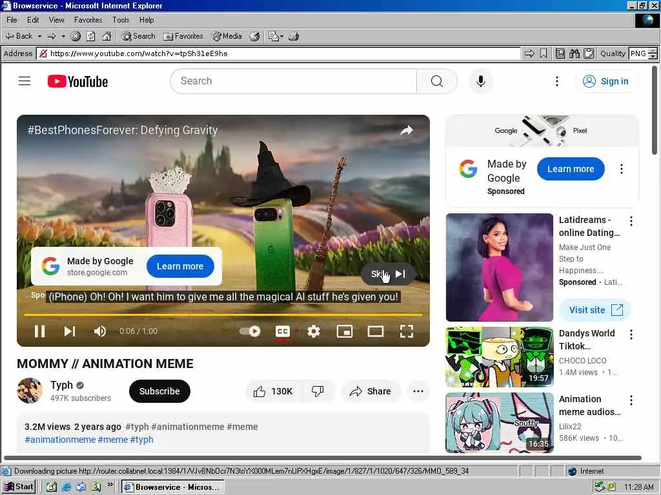The image size is (661, 495).
Task: Click the Next video button
Action: [70, 331]
